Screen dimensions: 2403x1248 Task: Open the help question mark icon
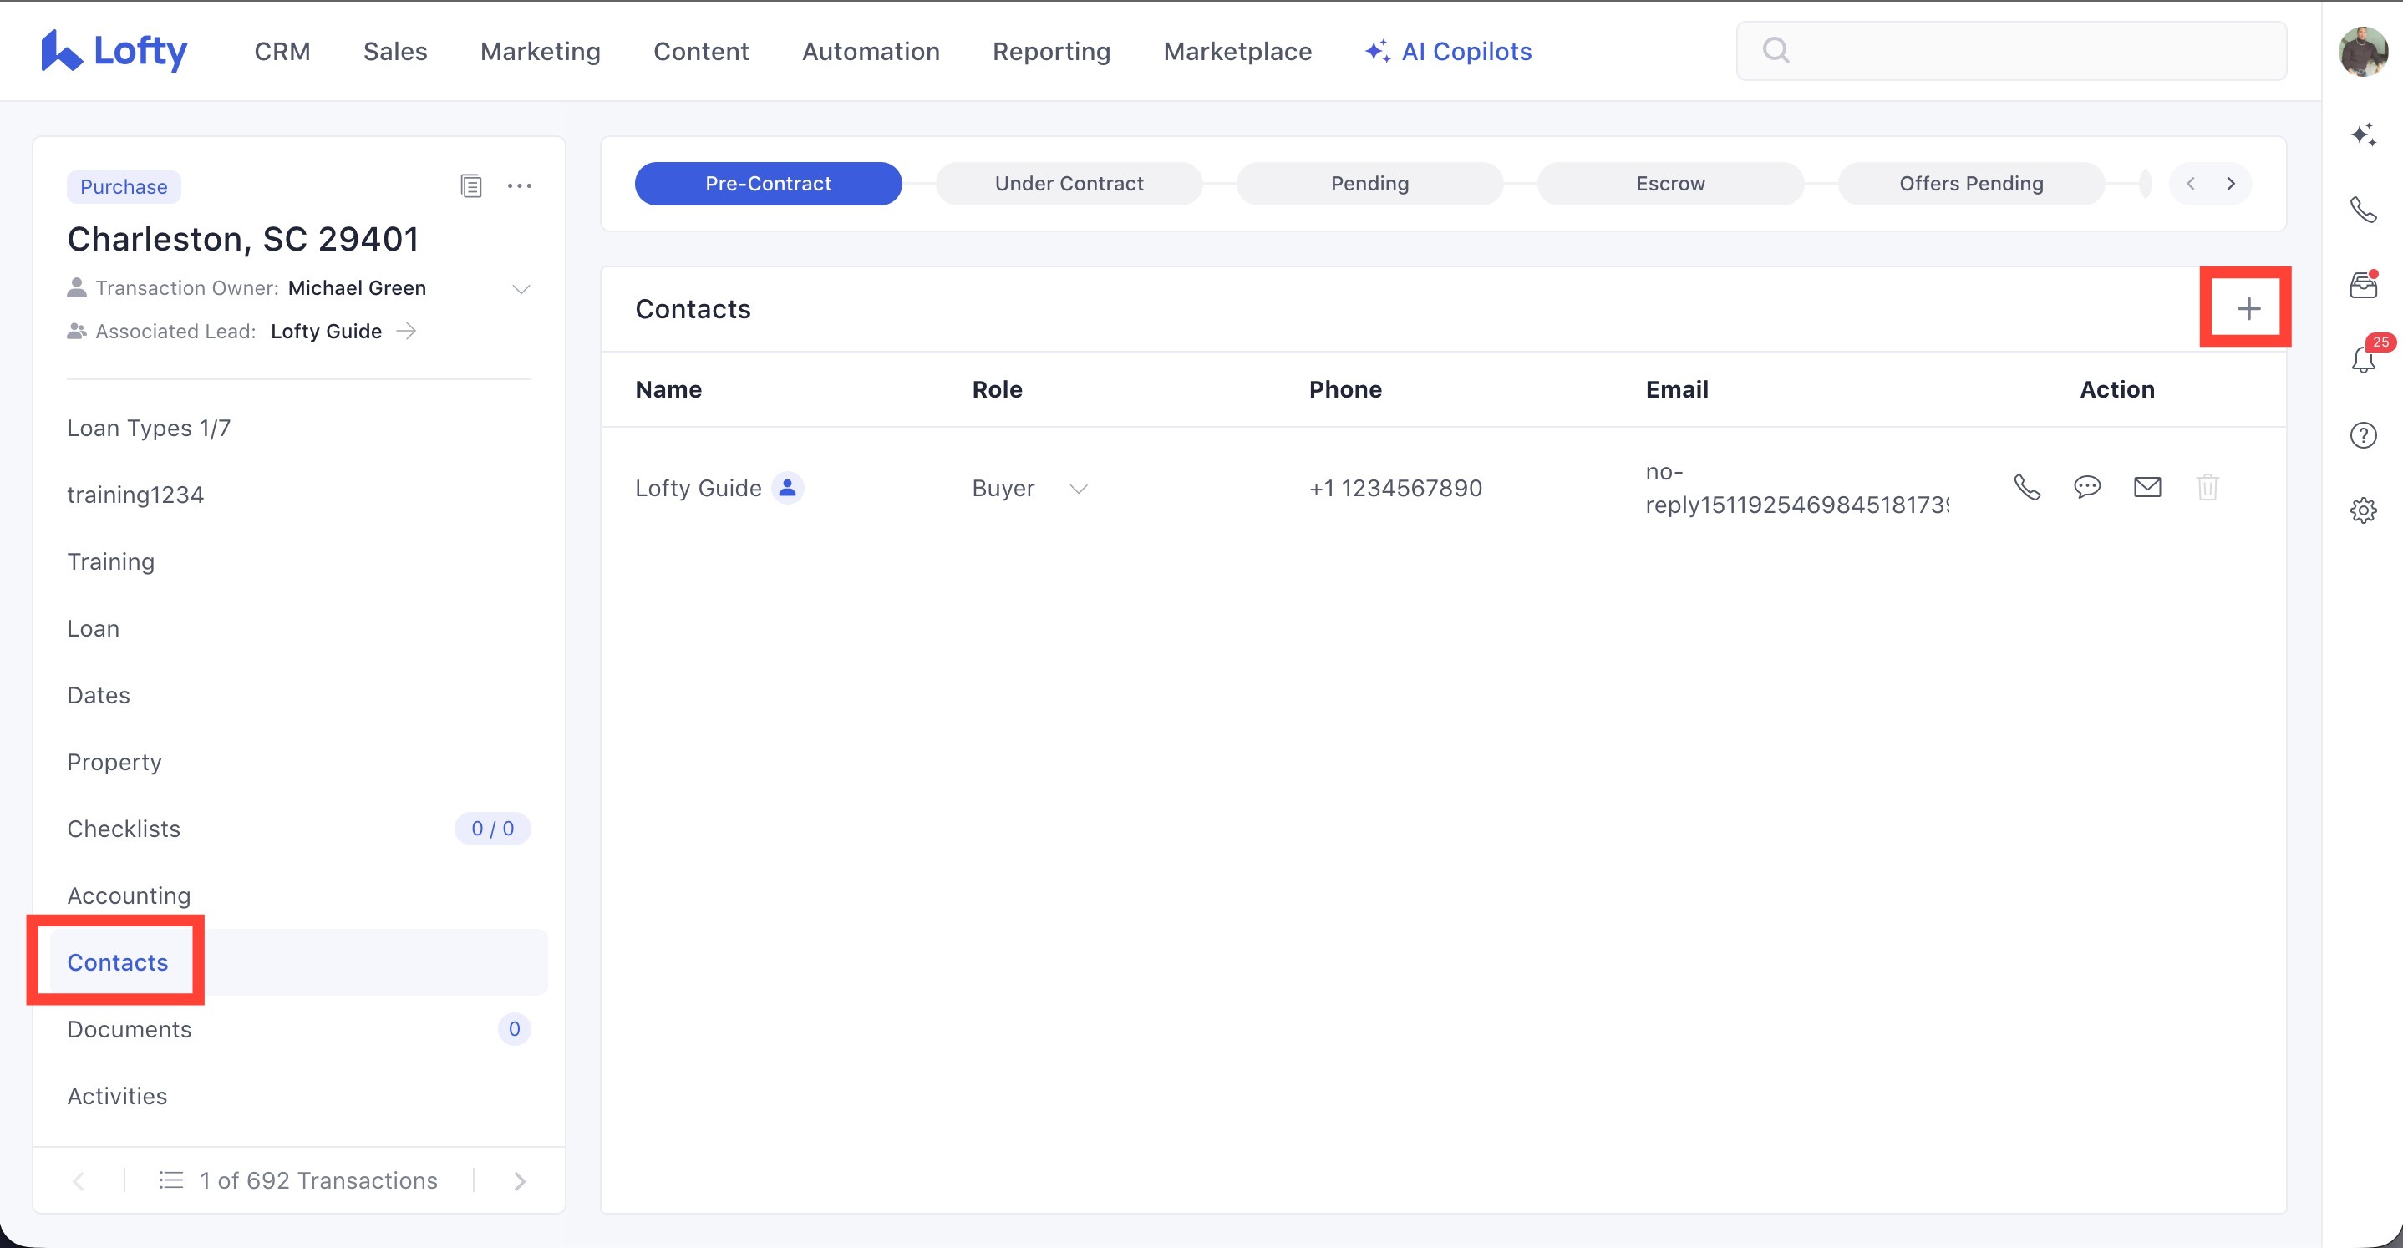point(2363,435)
